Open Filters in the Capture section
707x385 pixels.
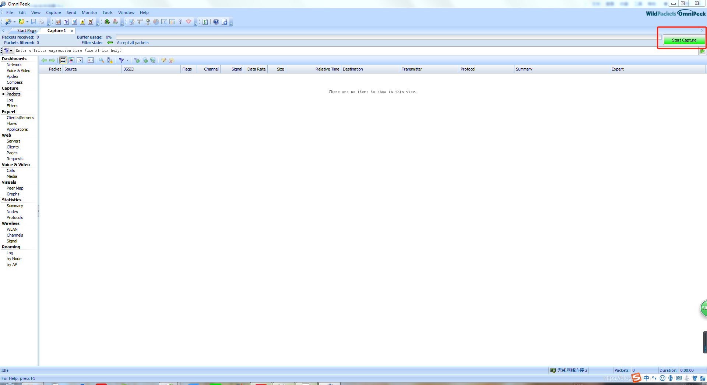coord(12,106)
